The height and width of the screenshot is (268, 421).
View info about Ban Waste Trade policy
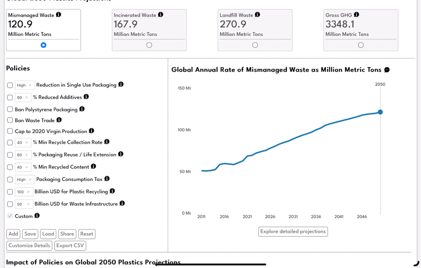click(x=58, y=120)
